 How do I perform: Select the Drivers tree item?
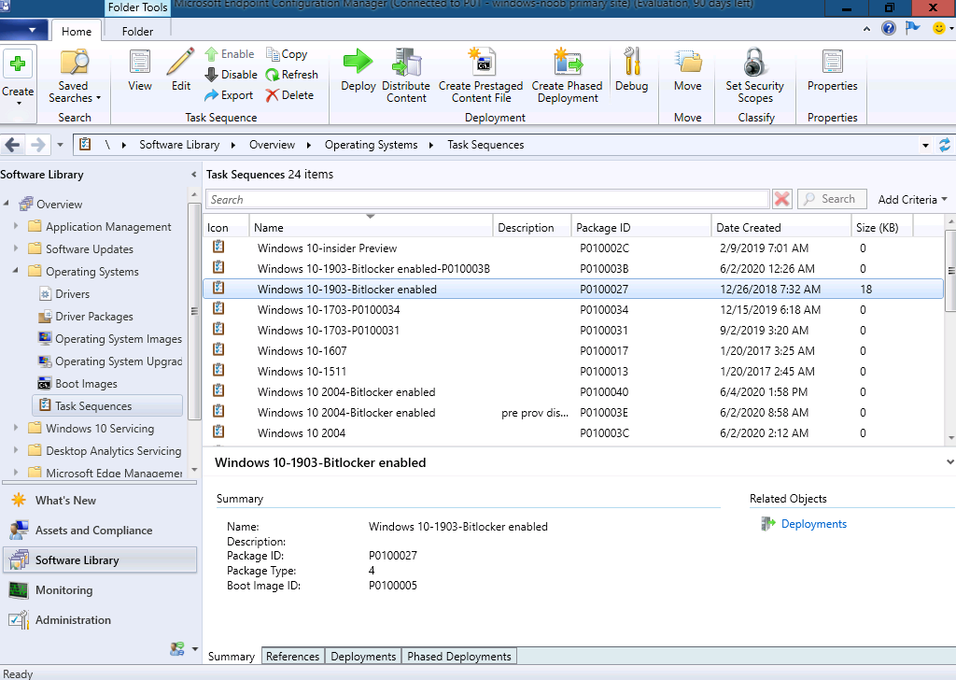(x=72, y=293)
